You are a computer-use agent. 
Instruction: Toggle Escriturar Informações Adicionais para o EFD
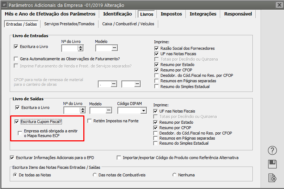[x=12, y=158]
